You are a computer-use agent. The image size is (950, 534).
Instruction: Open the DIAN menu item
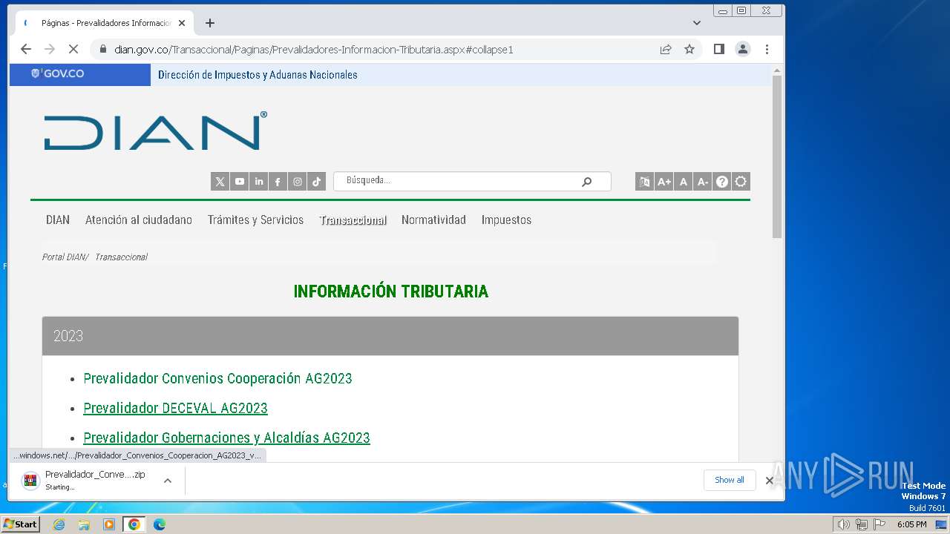[58, 220]
